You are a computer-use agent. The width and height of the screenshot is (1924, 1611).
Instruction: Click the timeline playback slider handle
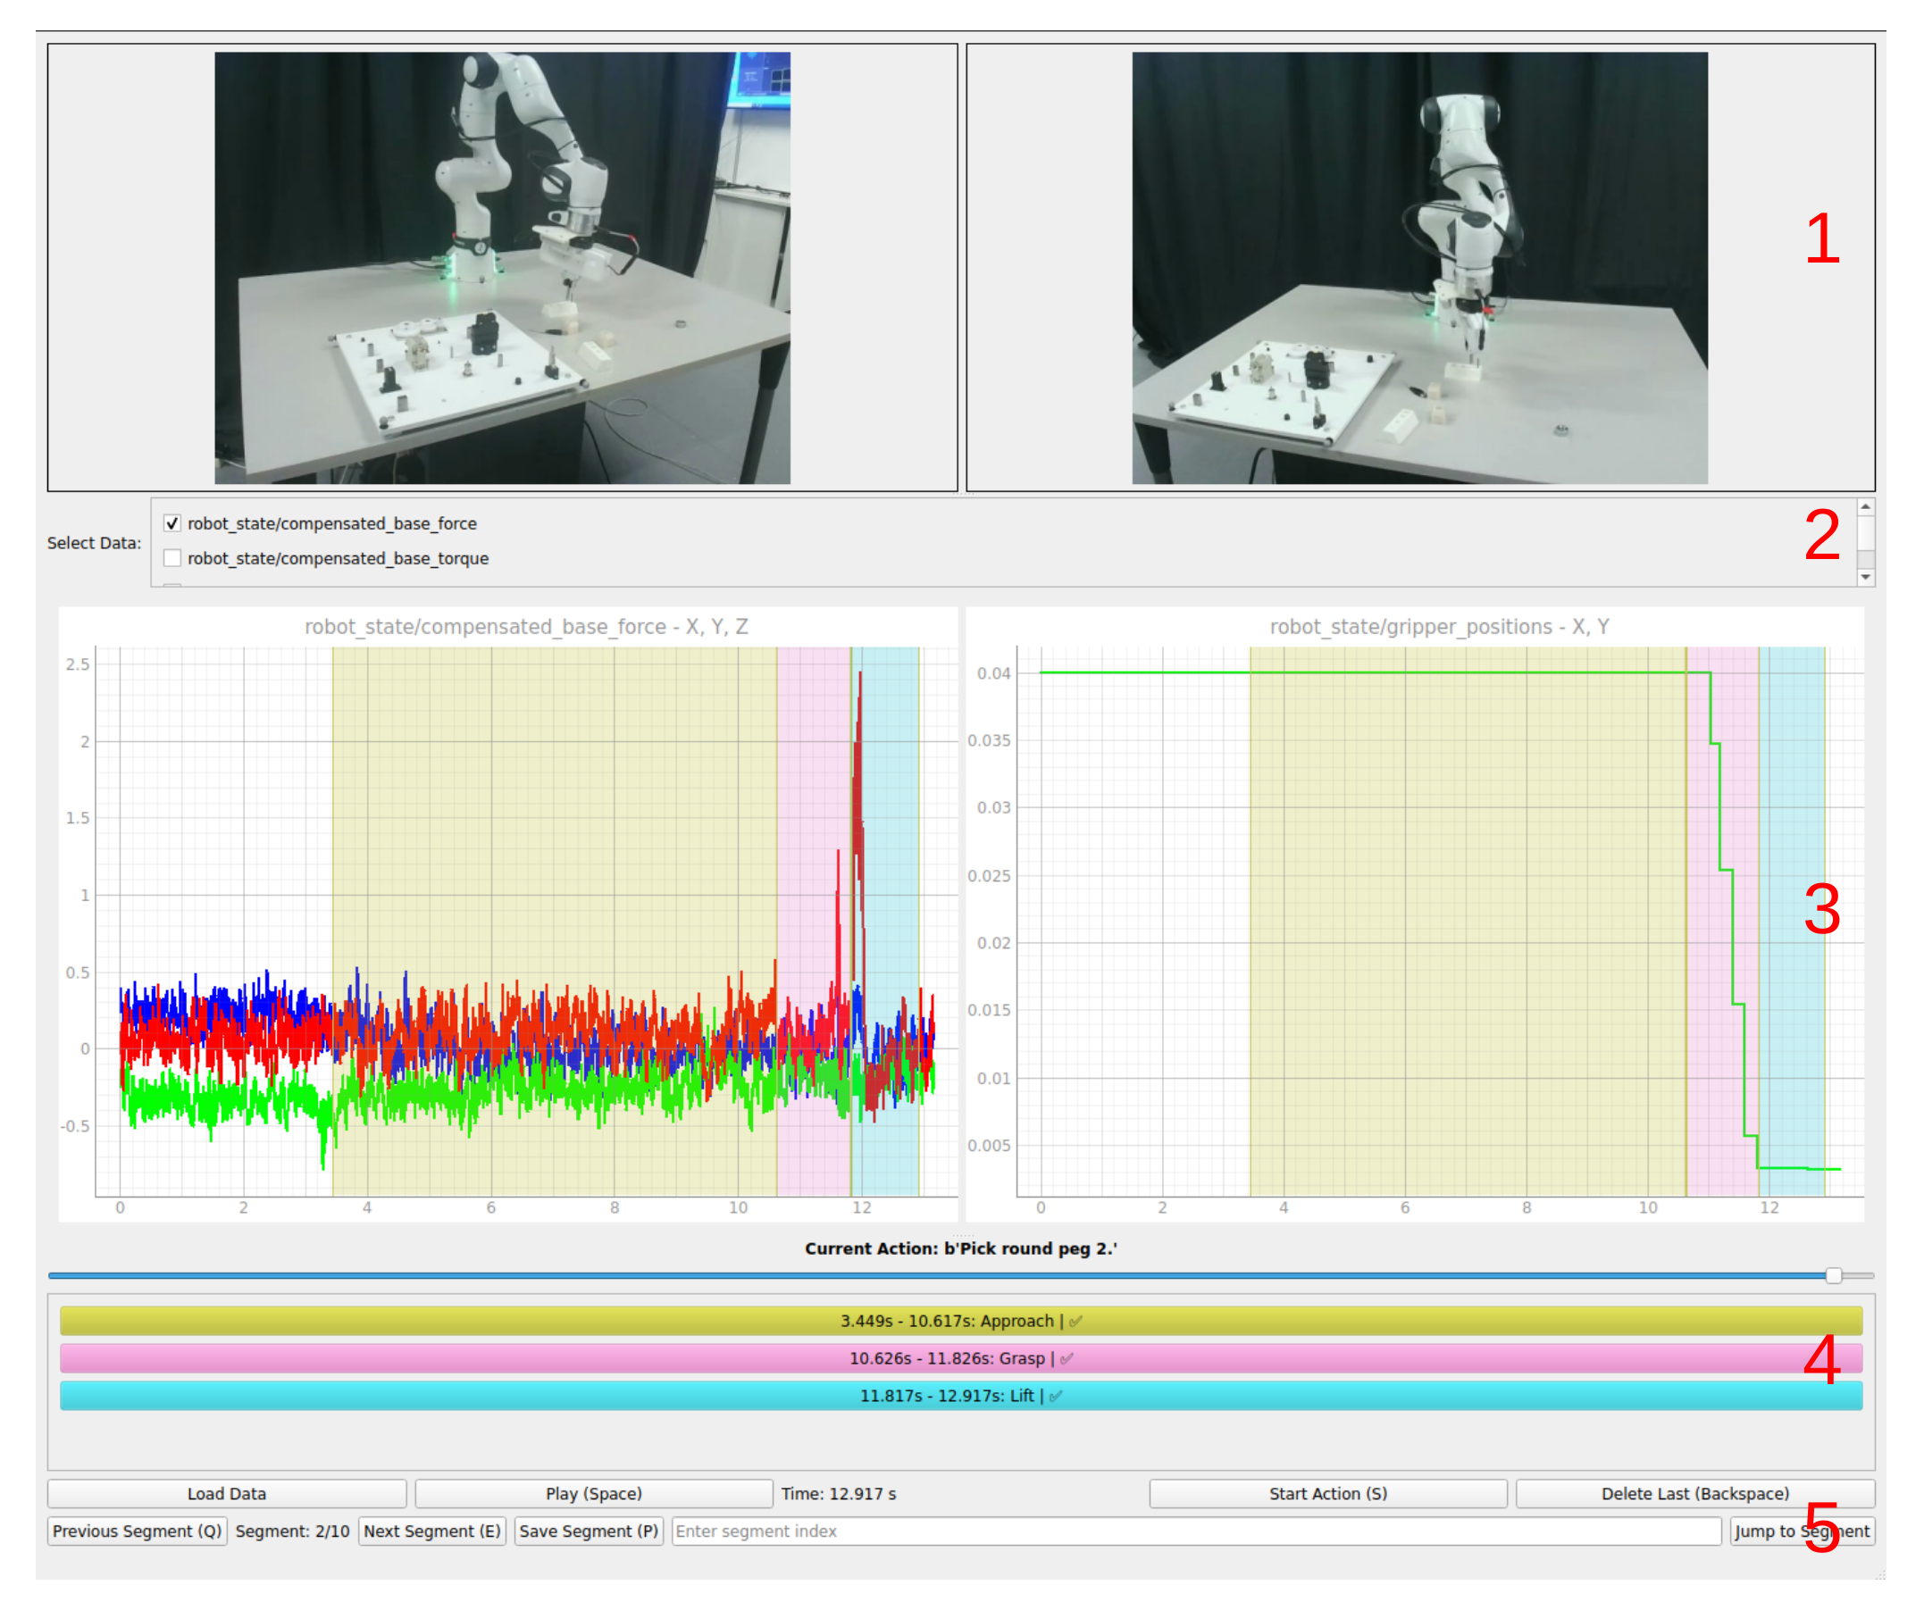pyautogui.click(x=1833, y=1276)
